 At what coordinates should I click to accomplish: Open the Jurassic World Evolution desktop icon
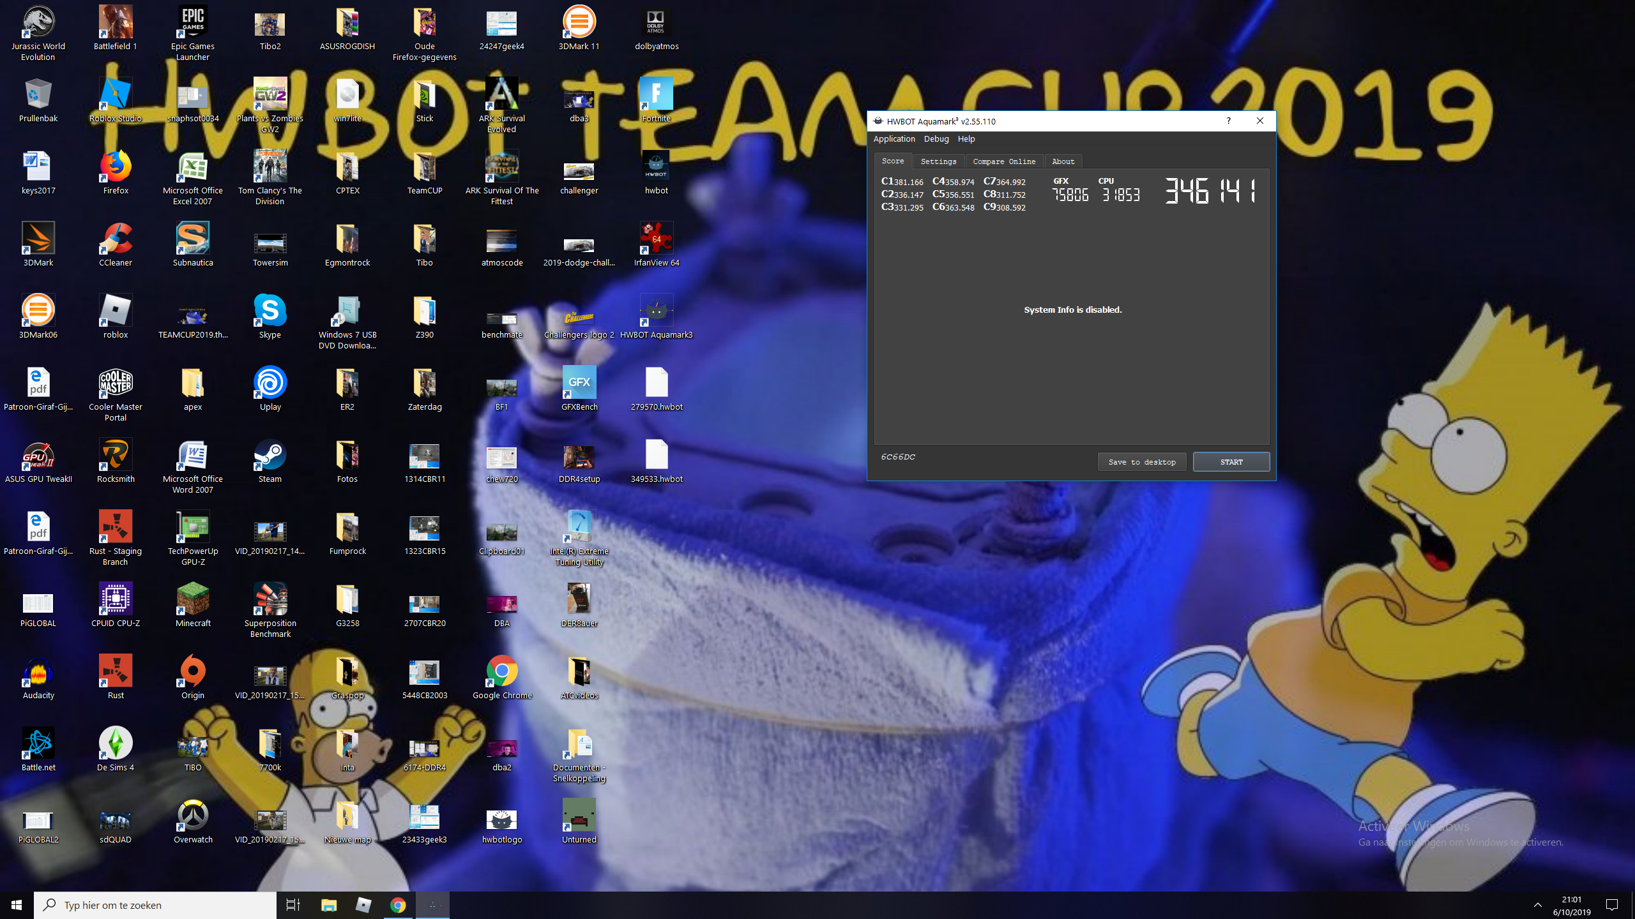(x=38, y=34)
